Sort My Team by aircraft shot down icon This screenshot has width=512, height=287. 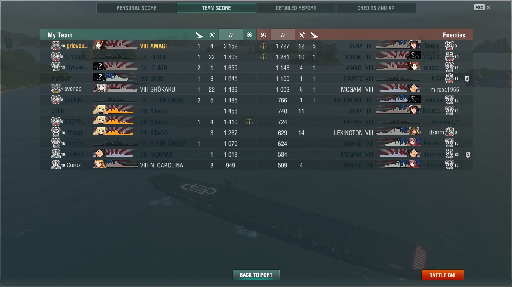coord(212,35)
